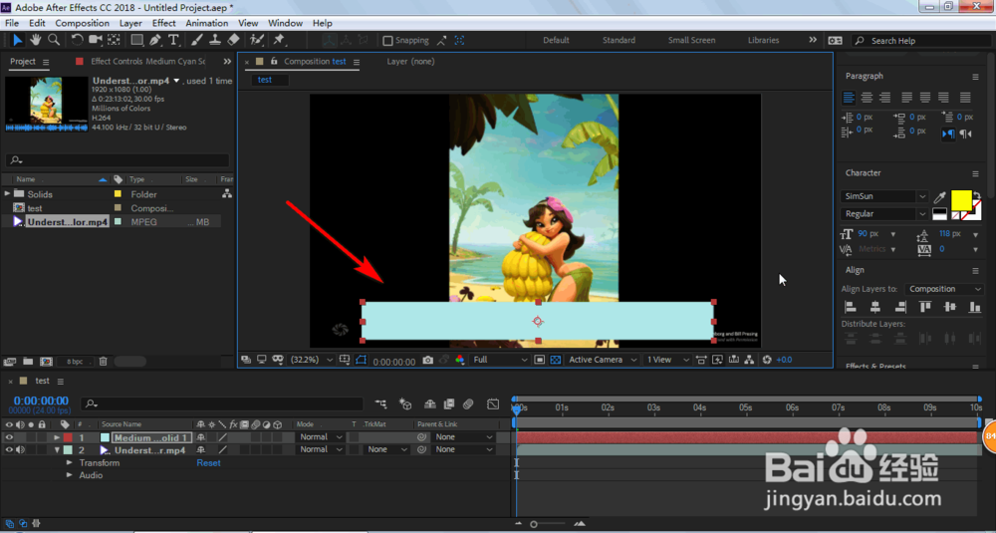996x533 pixels.
Task: Toggle Region of Interest button
Action: 539,360
